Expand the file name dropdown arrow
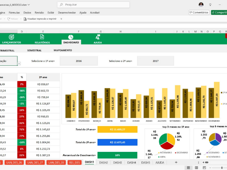Image resolution: width=227 pixels, height=170 pixels. coord(29,5)
